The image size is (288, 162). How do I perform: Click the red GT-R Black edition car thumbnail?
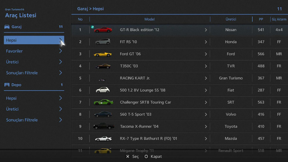(103, 30)
